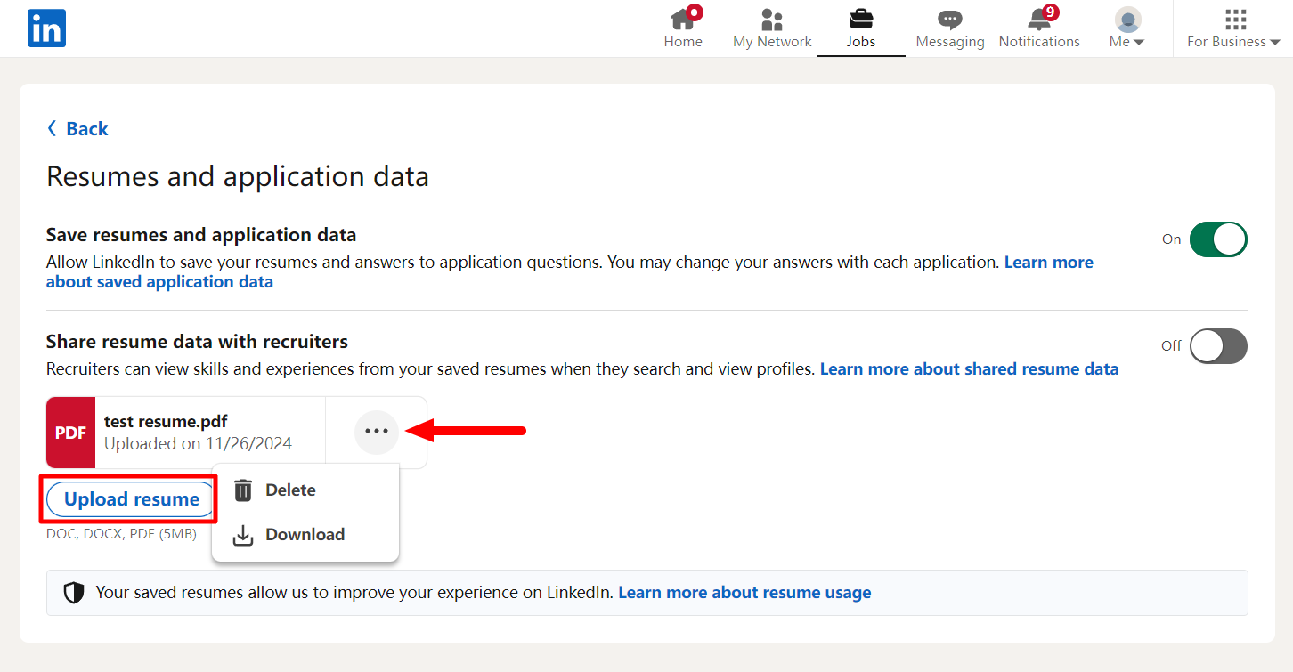This screenshot has height=672, width=1293.
Task: Open Learn more about shared resume data
Action: click(x=969, y=368)
